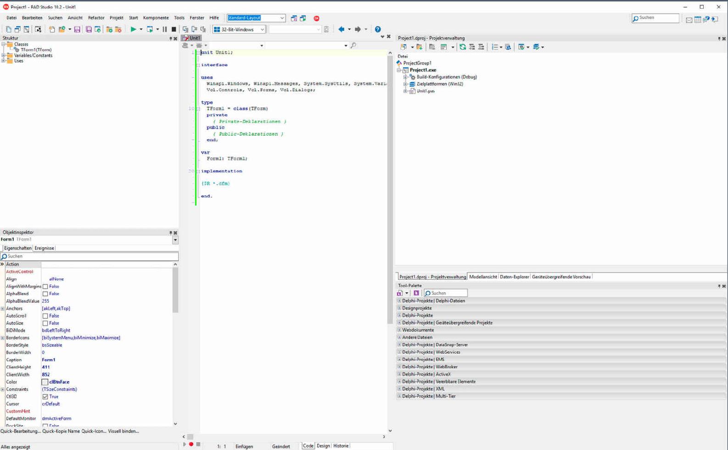This screenshot has height=450, width=728.
Task: Click the Forward navigation arrow
Action: [358, 29]
